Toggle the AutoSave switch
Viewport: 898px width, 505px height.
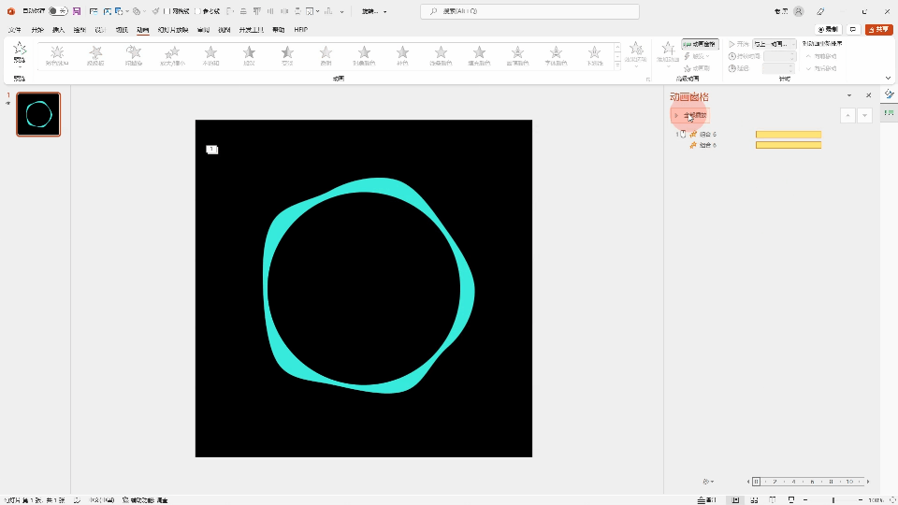[x=57, y=11]
